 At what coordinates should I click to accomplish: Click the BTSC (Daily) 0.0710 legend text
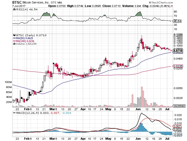pyautogui.click(x=31, y=35)
